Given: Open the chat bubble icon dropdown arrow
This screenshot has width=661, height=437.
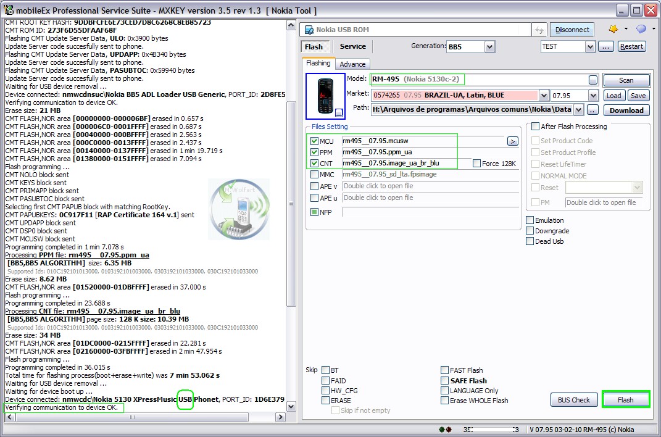Looking at the screenshot, I should point(654,28).
